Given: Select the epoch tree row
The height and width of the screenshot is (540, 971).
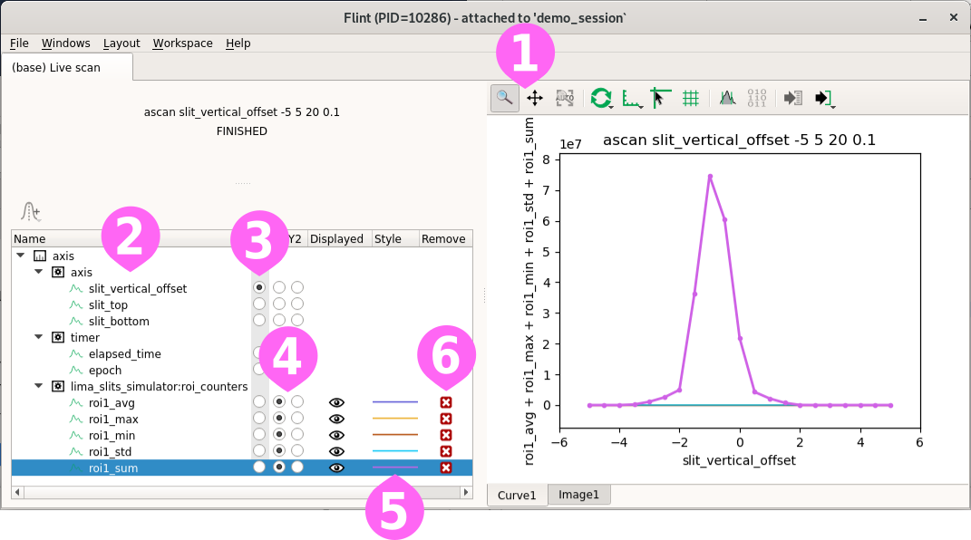Looking at the screenshot, I should pos(241,370).
